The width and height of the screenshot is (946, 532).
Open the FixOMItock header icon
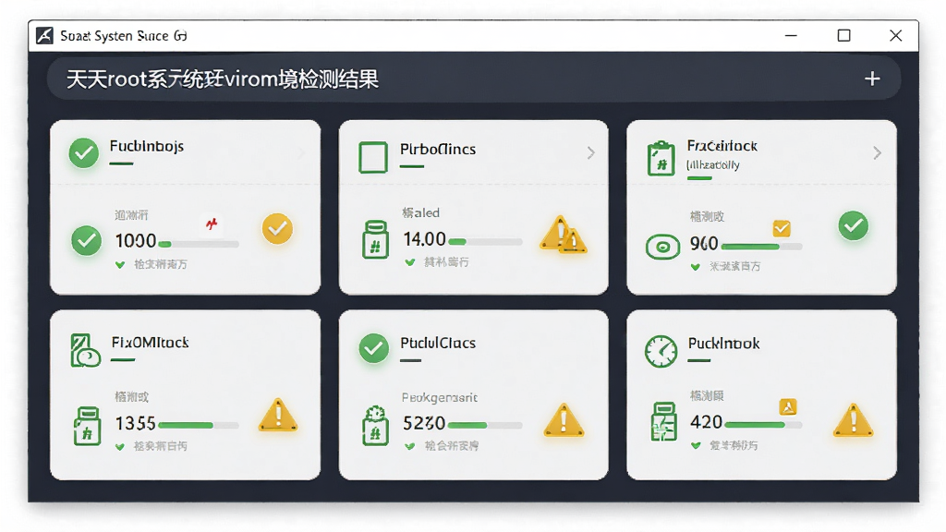tap(85, 350)
